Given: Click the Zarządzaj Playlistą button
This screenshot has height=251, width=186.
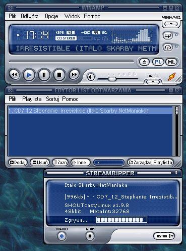Looking at the screenshot, I should (150, 163).
